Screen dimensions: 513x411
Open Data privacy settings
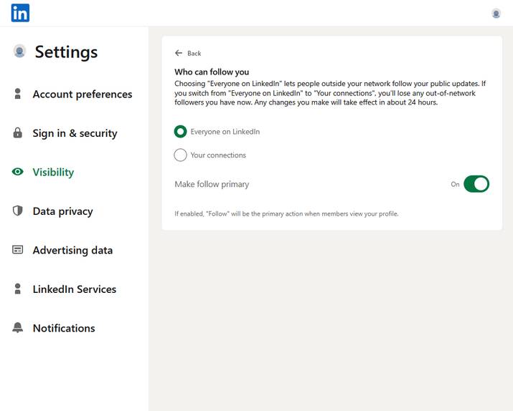[63, 211]
